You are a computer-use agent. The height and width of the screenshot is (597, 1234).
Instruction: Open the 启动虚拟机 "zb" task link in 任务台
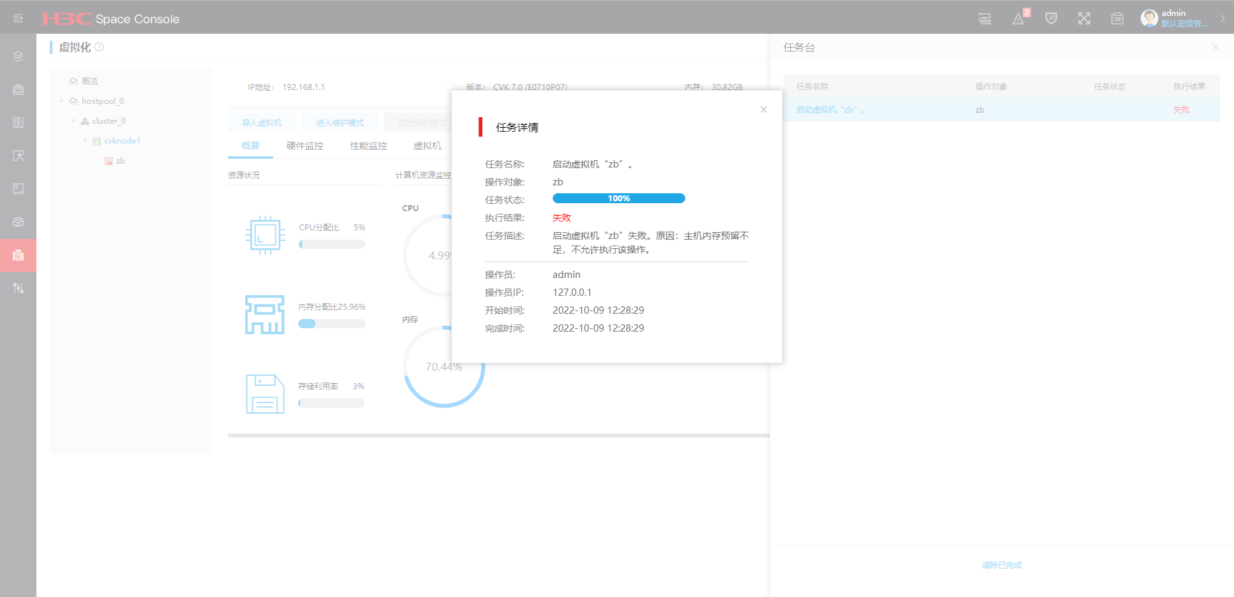click(x=830, y=110)
